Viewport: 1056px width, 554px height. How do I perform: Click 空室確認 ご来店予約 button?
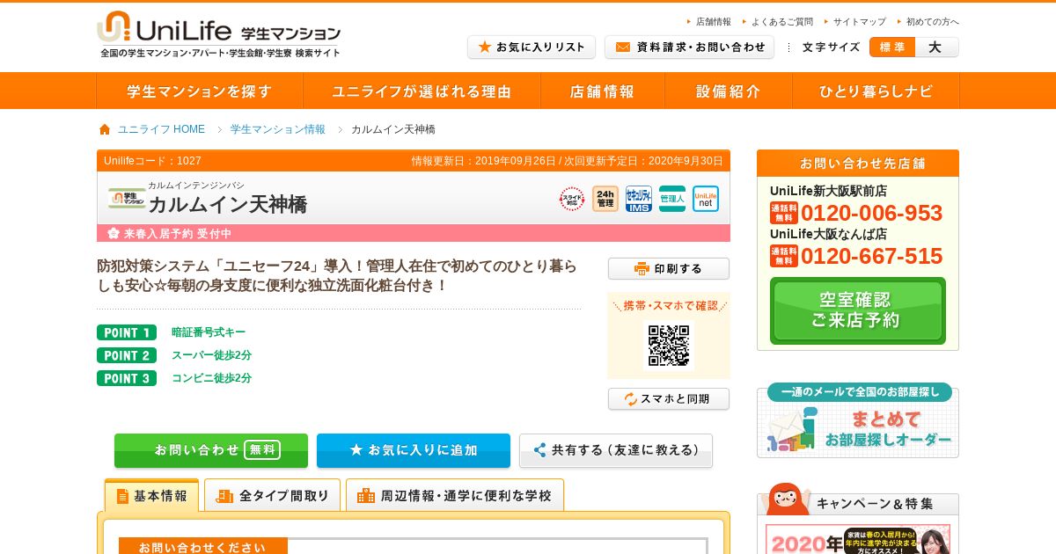click(858, 310)
